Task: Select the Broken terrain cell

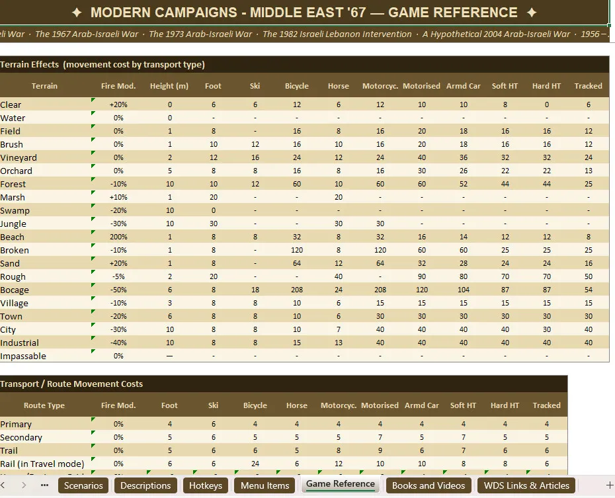Action: coord(46,250)
